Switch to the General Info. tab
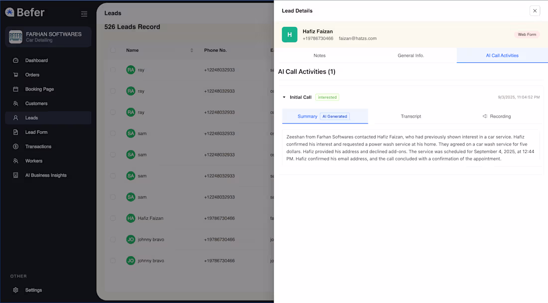548x303 pixels. (411, 56)
